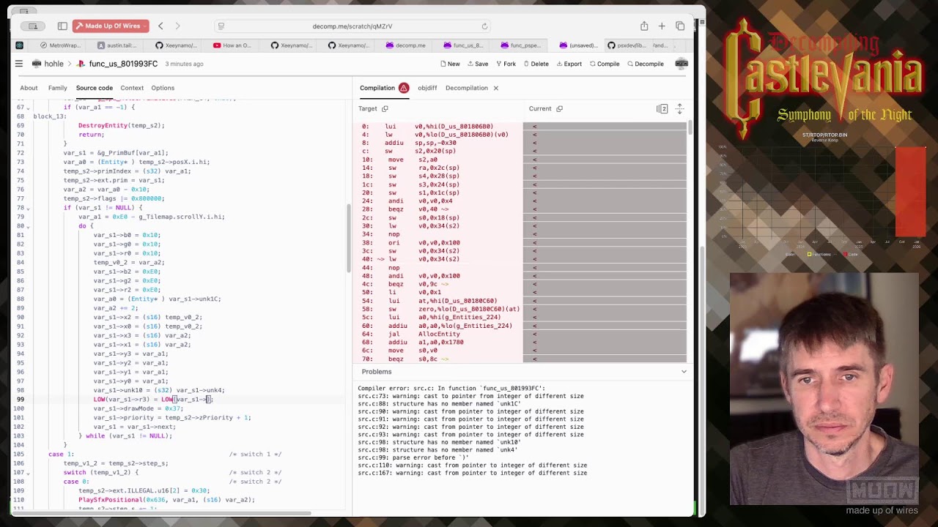
Task: Switch to the austin.tail browser tab
Action: click(x=118, y=45)
